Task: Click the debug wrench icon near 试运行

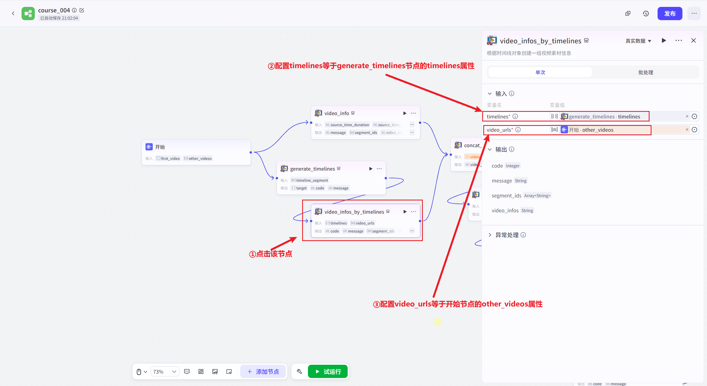Action: click(x=299, y=371)
